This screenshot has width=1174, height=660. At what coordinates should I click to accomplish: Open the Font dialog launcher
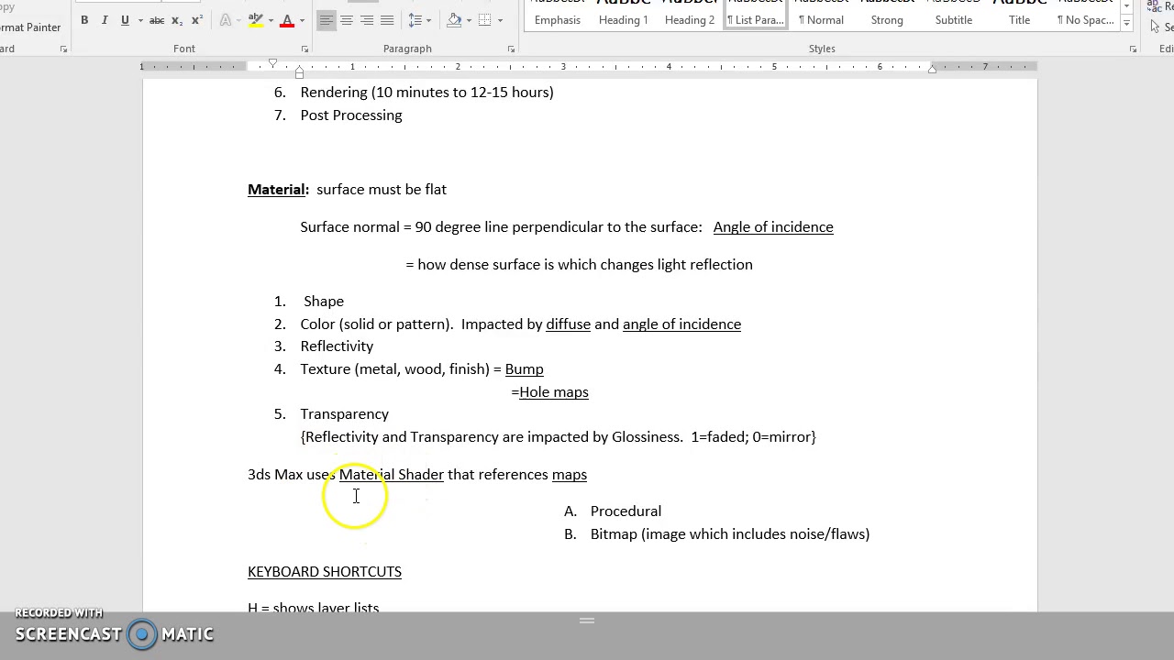(x=305, y=49)
